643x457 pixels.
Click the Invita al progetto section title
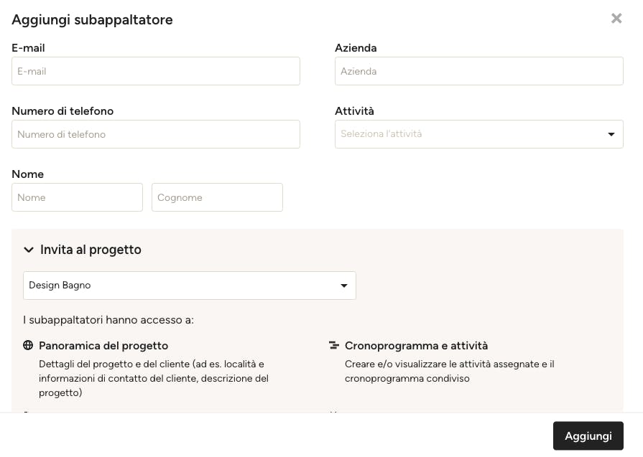click(91, 250)
